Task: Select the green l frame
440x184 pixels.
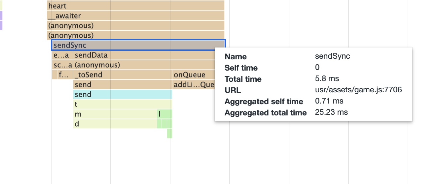Action: [165, 114]
